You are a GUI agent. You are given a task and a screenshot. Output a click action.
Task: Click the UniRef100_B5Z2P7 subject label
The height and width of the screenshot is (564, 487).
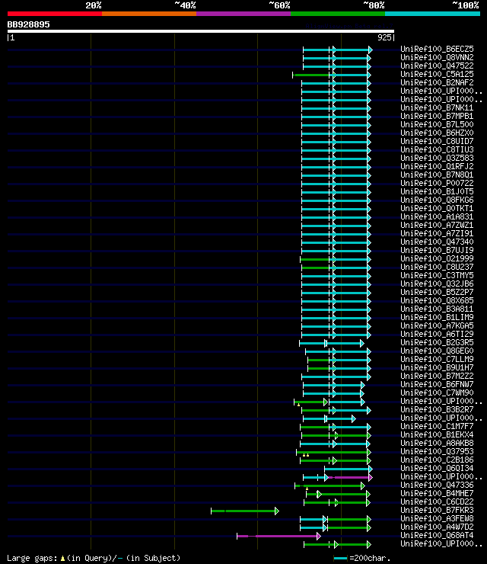tap(437, 292)
